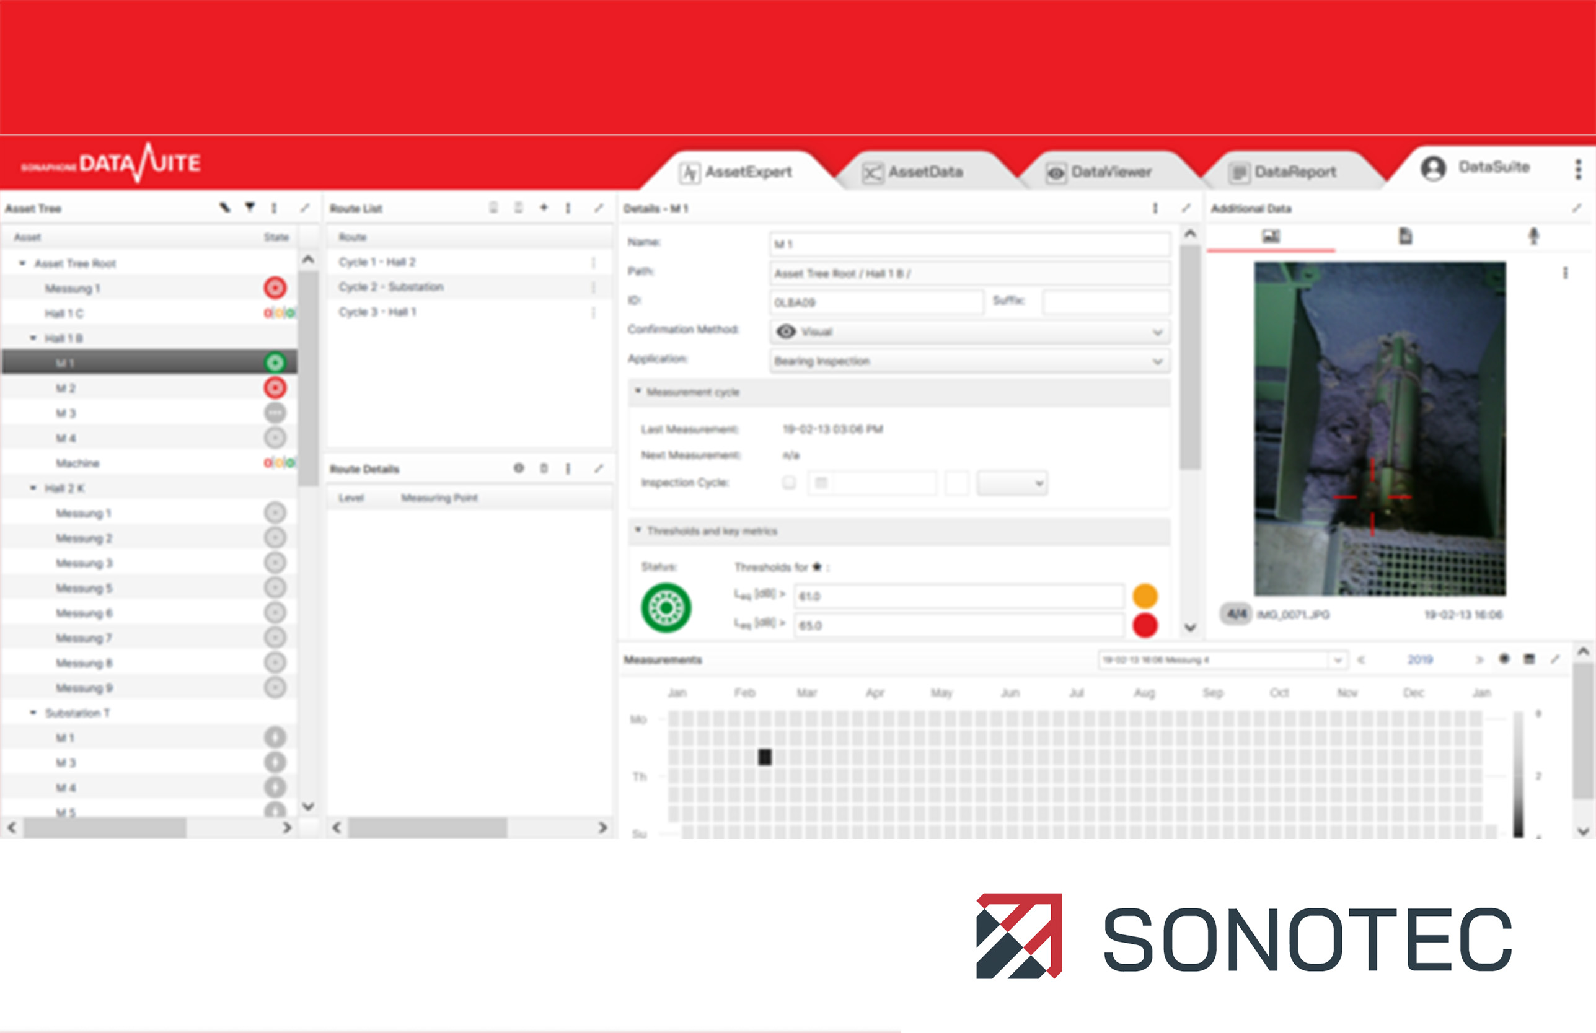Image resolution: width=1596 pixels, height=1033 pixels.
Task: Collapse the Asset Tree Root node
Action: [x=22, y=263]
